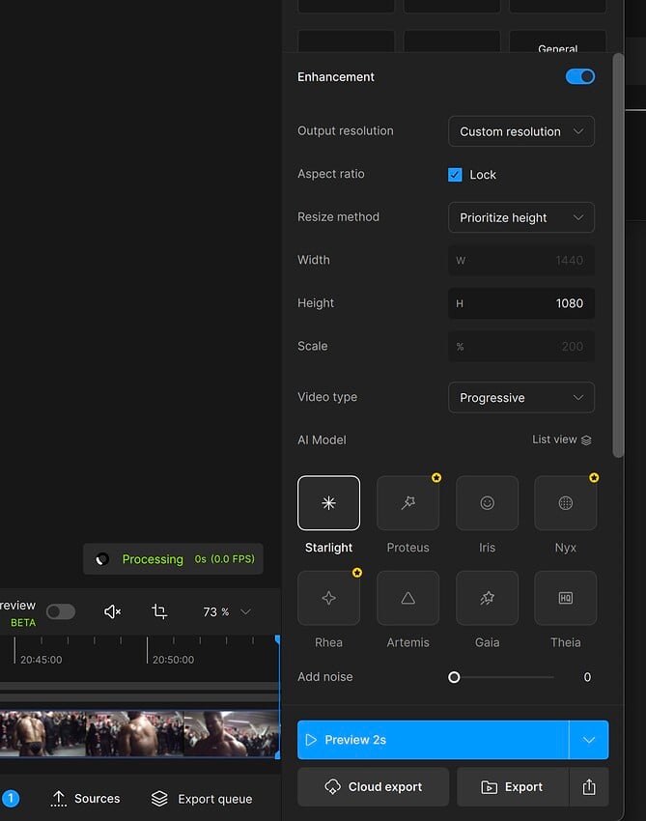Image resolution: width=646 pixels, height=821 pixels.
Task: Select the Proteus AI model
Action: point(407,503)
